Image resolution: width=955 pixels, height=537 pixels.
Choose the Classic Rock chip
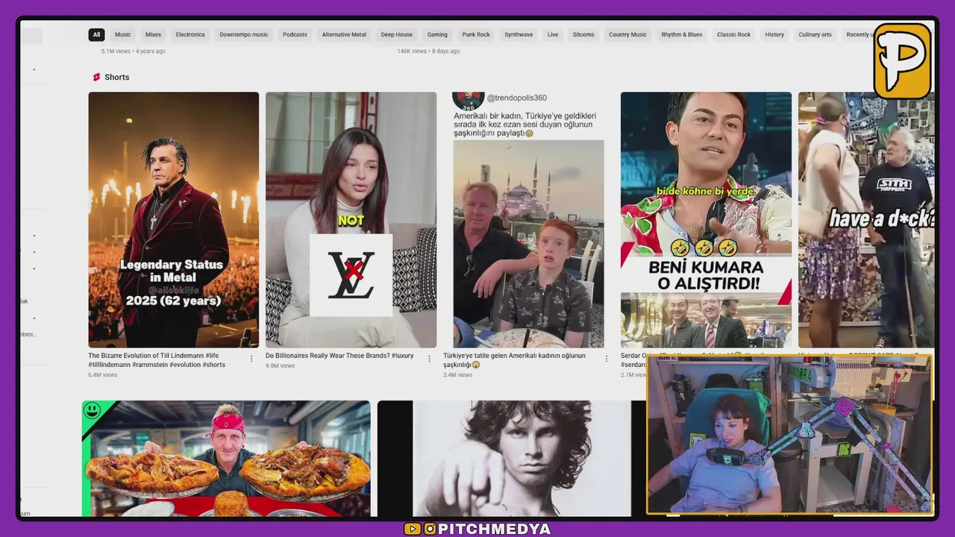coord(733,34)
